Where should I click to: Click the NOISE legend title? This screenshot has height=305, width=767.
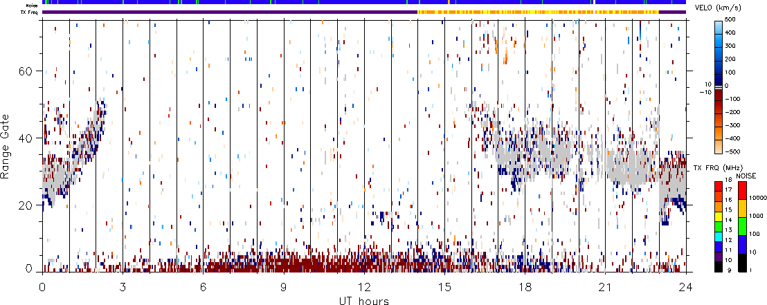[x=746, y=176]
